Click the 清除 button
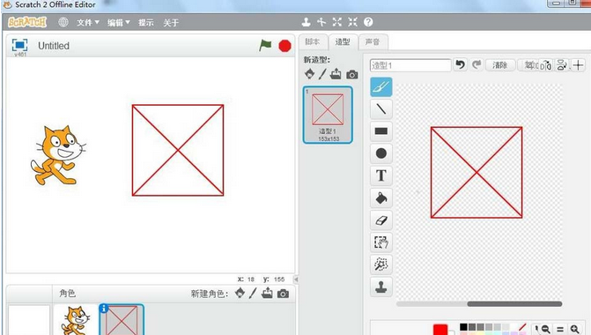 coord(499,65)
